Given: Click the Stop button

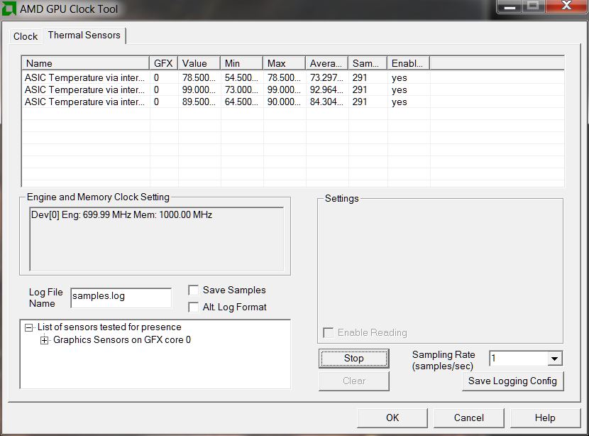Looking at the screenshot, I should pyautogui.click(x=354, y=358).
